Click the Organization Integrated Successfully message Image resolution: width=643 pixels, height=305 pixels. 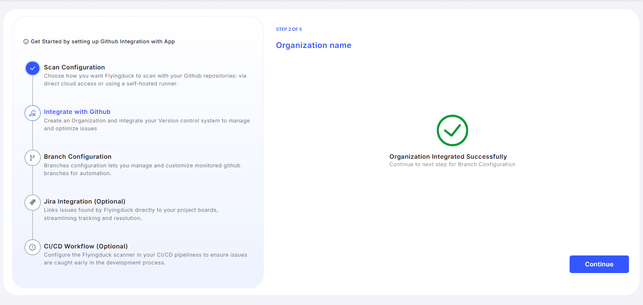pyautogui.click(x=448, y=156)
